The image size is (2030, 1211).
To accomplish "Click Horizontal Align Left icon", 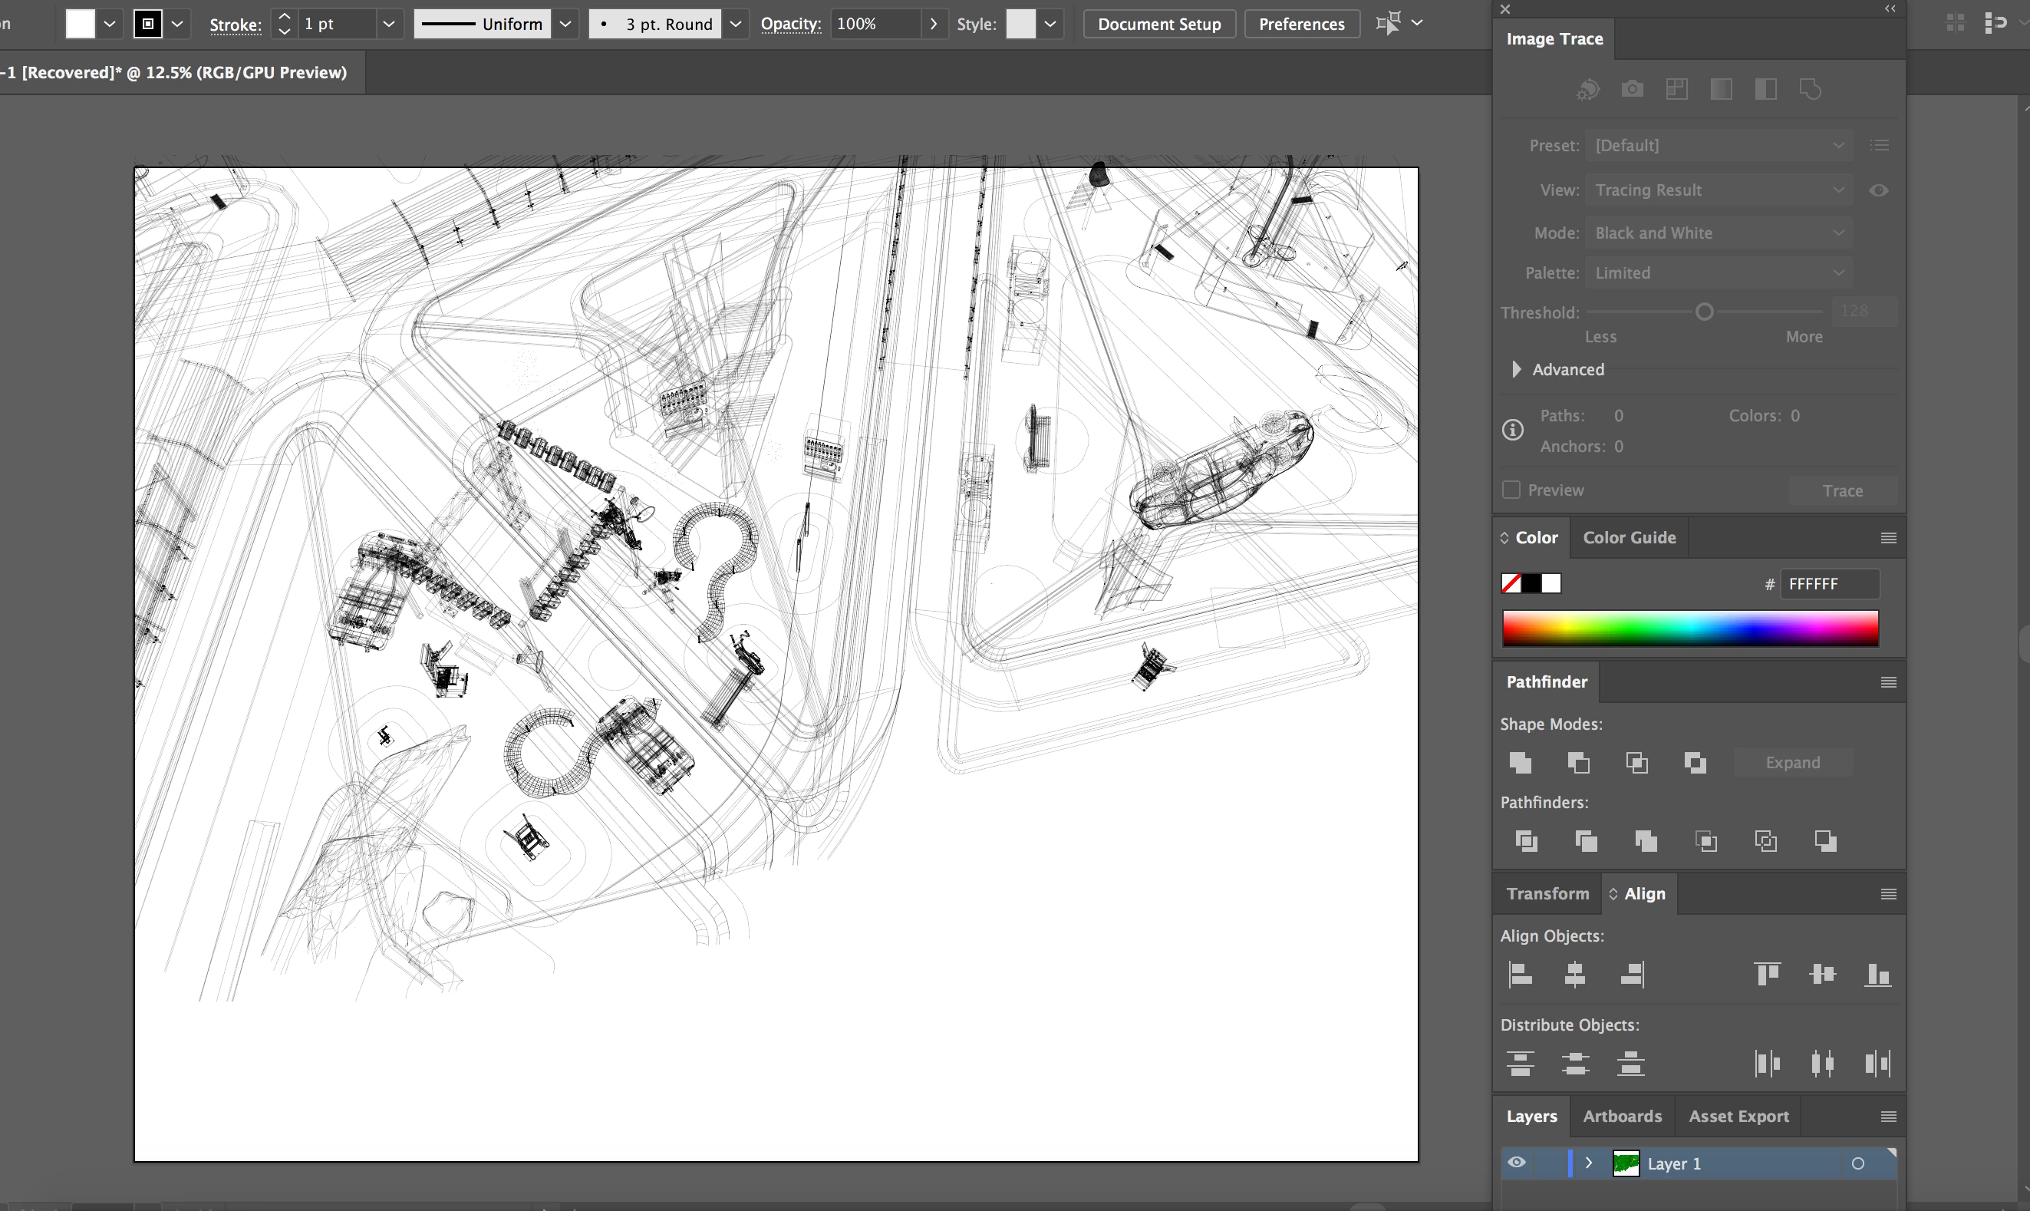I will click(x=1521, y=974).
